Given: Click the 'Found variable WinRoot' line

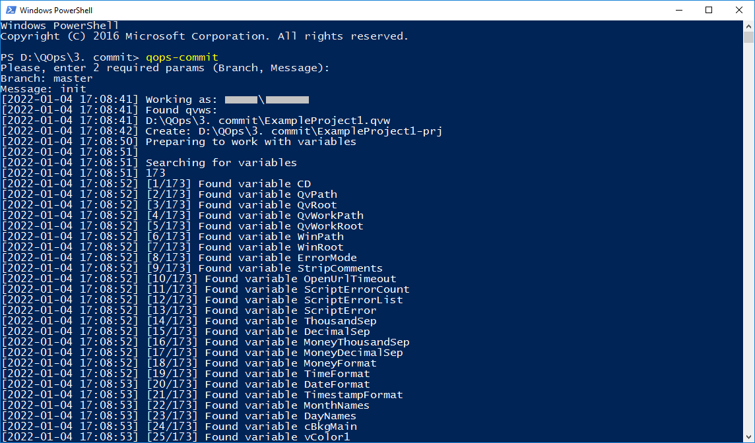Looking at the screenshot, I should [x=172, y=248].
